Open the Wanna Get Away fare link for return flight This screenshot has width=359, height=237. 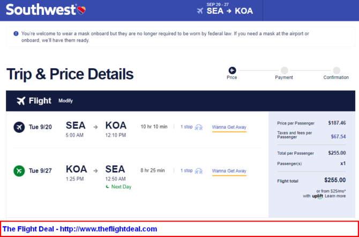point(229,171)
